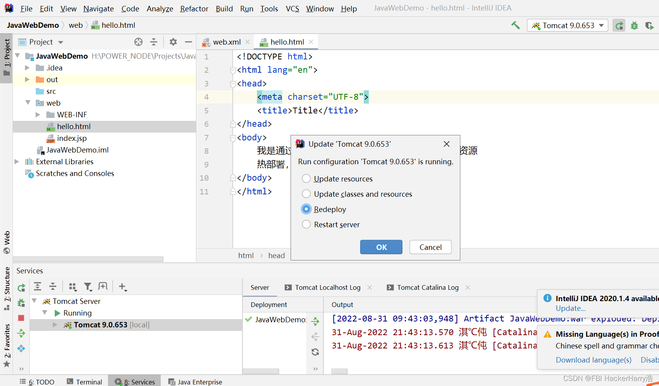Click the Open in New Tab icon in Services
This screenshot has width=659, height=386.
pos(103,287)
